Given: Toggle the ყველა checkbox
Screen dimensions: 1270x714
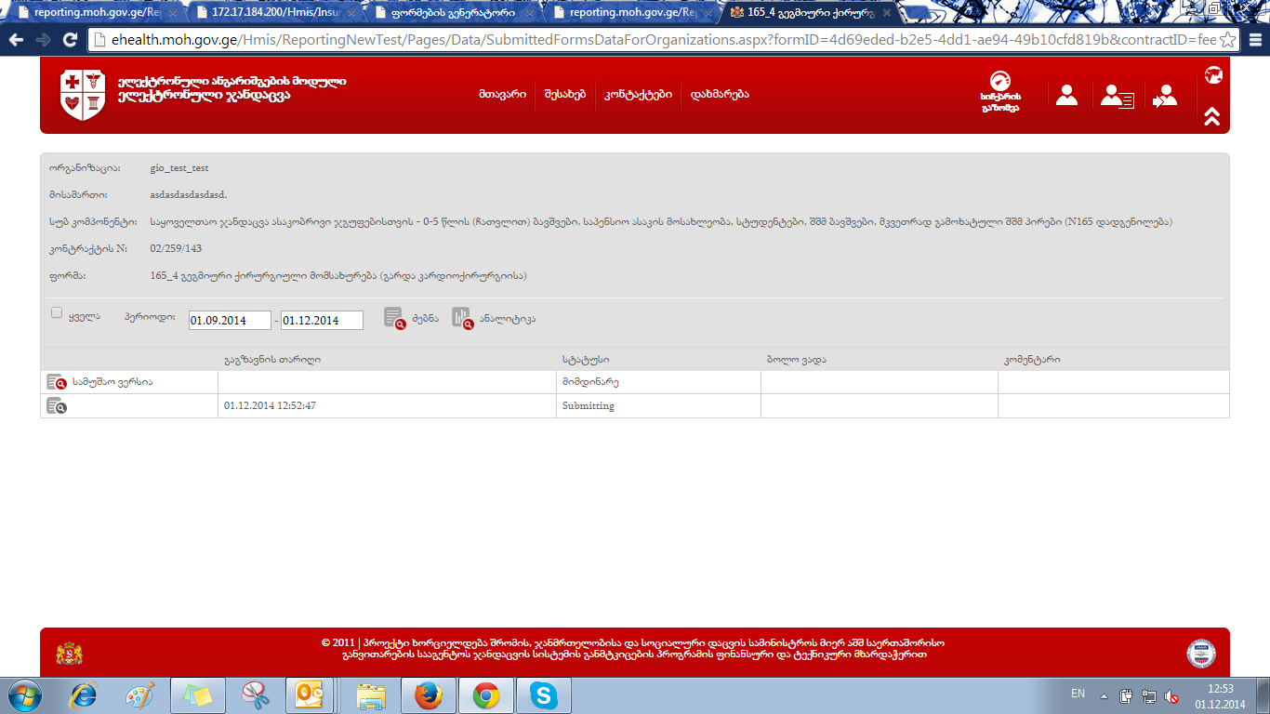Looking at the screenshot, I should (x=57, y=313).
